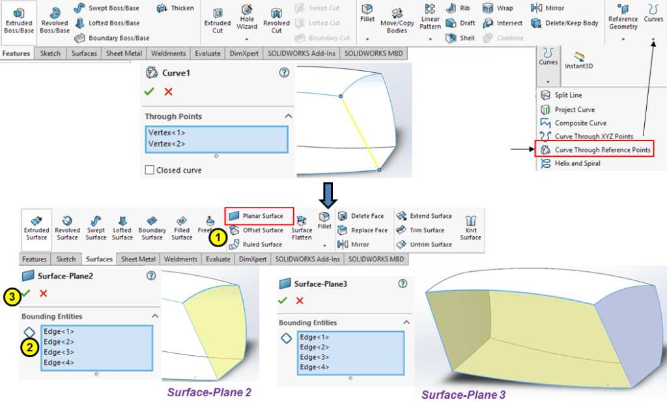Accept Surface-Plane2 with the green checkmark
667x402 pixels.
tap(26, 294)
